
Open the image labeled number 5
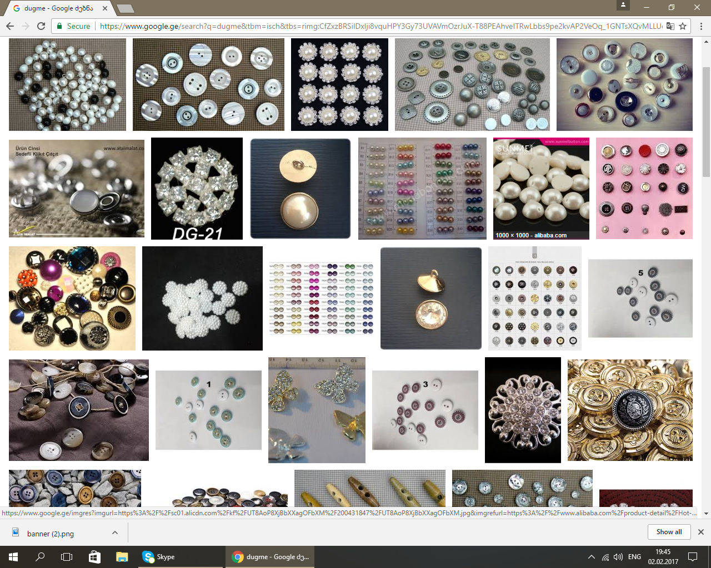[640, 298]
